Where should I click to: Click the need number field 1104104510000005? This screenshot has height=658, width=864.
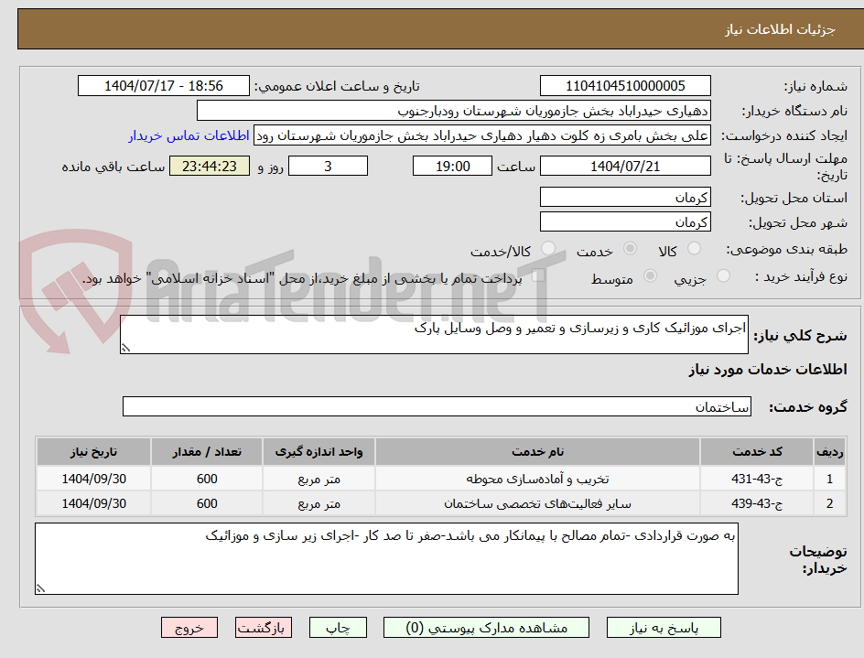pos(625,84)
